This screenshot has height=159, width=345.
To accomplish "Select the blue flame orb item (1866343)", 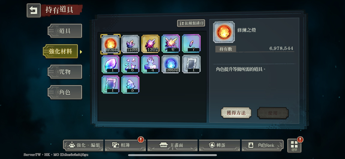I will coord(171,64).
